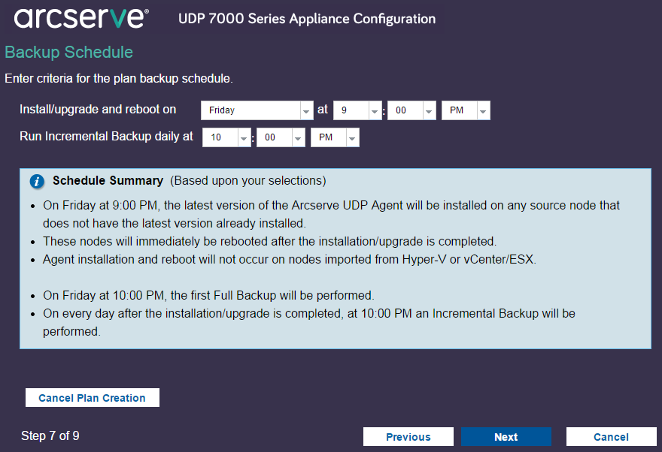Select the Friday text in the day field
662x452 pixels.
click(226, 110)
